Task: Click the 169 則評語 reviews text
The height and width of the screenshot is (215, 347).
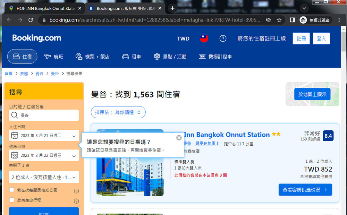Action: [310, 139]
